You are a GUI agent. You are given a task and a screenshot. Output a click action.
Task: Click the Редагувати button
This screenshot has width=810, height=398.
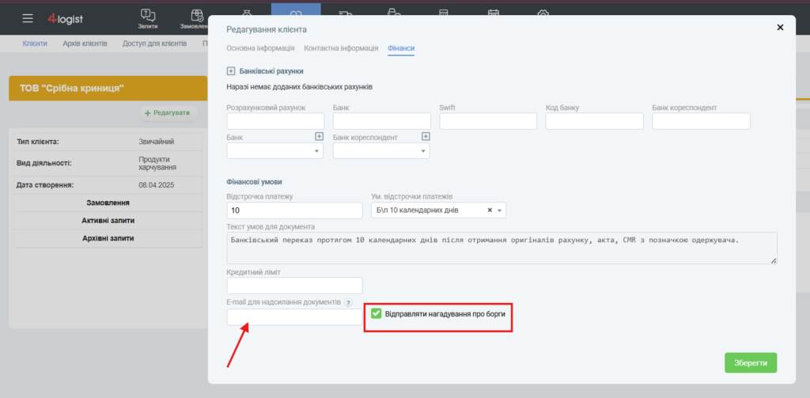coord(169,112)
